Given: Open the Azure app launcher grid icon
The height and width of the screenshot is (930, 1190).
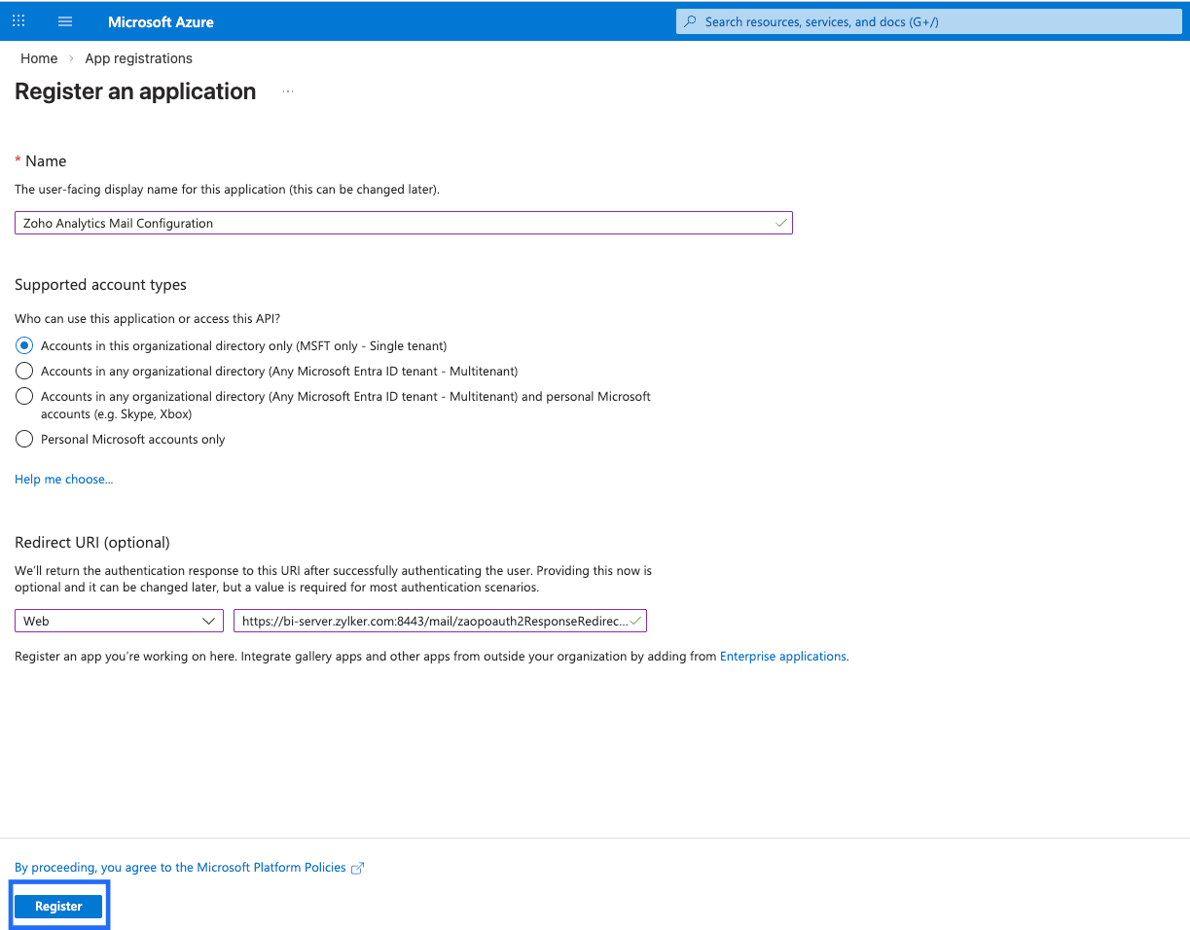Looking at the screenshot, I should point(18,20).
